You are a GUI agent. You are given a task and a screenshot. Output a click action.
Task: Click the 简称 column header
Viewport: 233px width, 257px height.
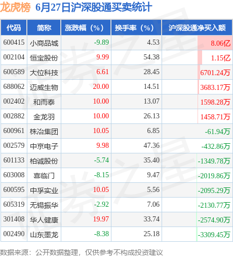(x=44, y=27)
